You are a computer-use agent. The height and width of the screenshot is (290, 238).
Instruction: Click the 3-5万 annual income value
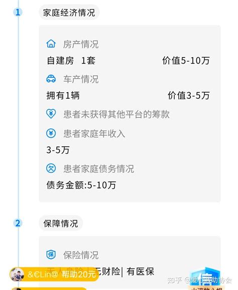(x=58, y=150)
